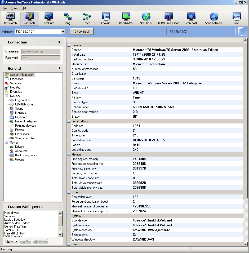Select Printers under Devices
The height and width of the screenshot is (253, 249).
coord(20,130)
